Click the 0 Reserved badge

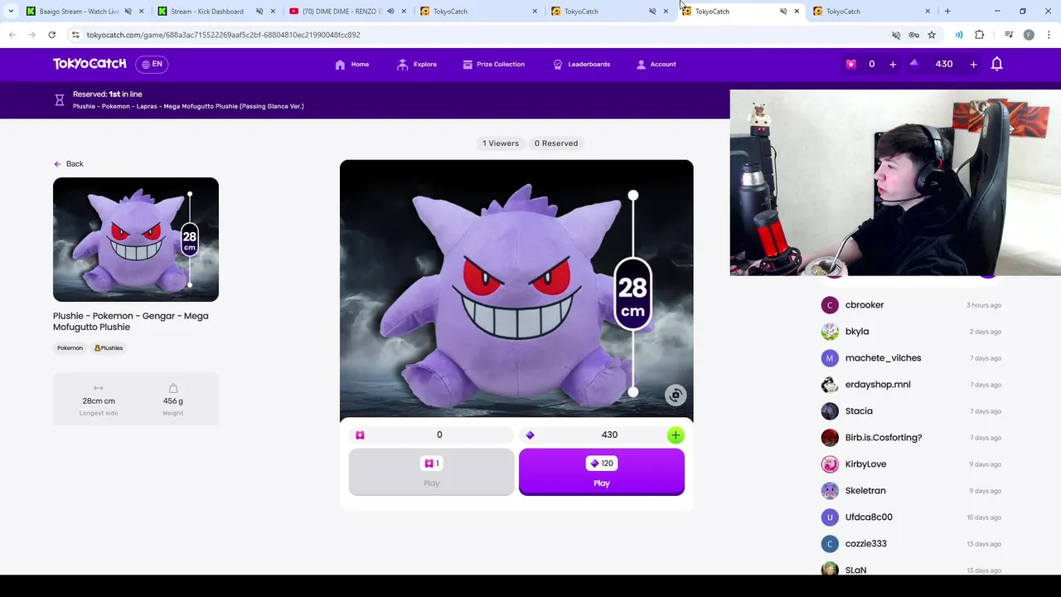click(x=556, y=143)
